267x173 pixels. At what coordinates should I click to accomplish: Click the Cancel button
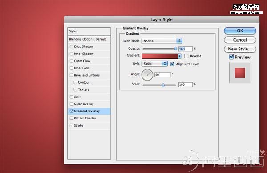click(240, 40)
